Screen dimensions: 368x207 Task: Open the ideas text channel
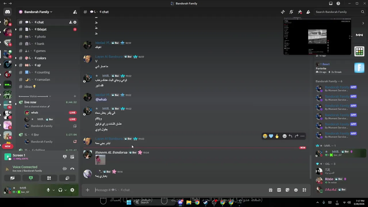click(x=47, y=87)
